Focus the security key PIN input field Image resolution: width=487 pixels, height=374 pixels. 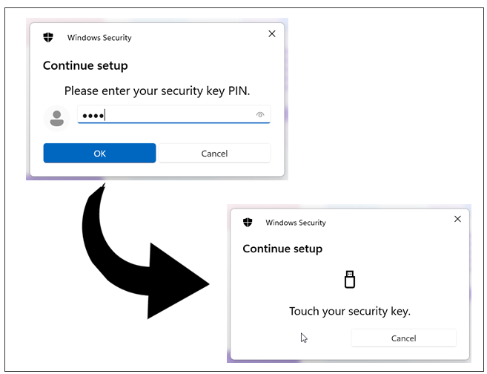point(173,115)
